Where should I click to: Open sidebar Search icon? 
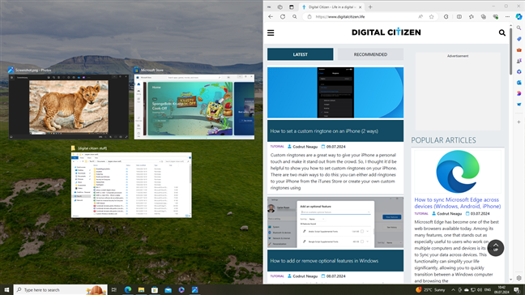pos(519,28)
